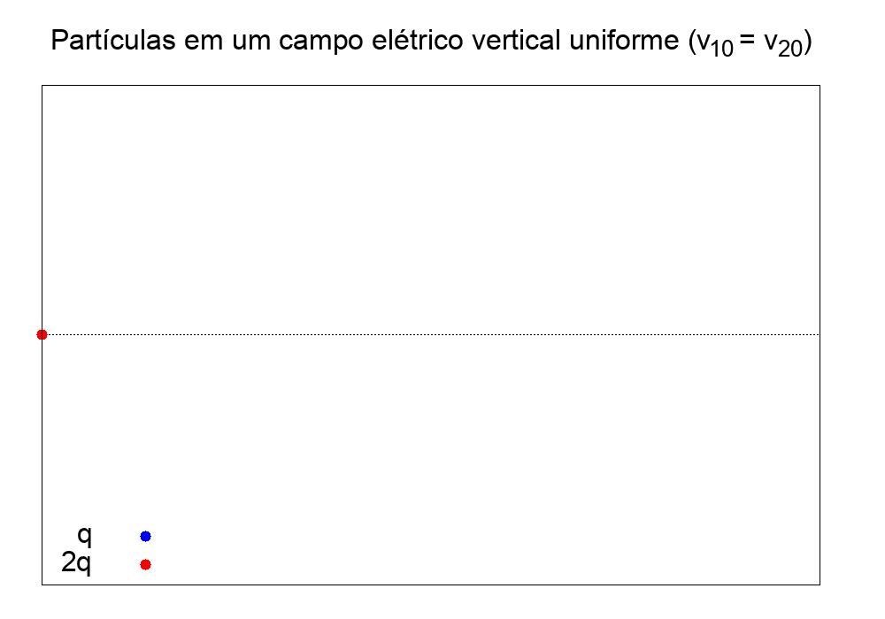Click the v10 symbol in the title

[x=715, y=44]
